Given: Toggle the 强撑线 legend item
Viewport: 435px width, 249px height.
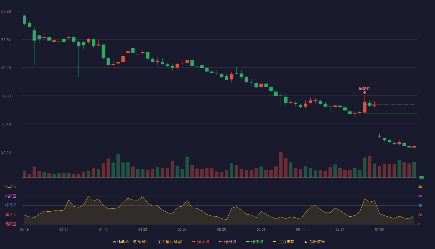Looking at the screenshot, I should [x=254, y=242].
